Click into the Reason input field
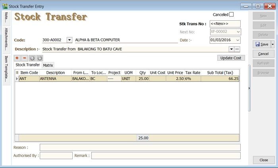Viewport: 278px width, 168px height. click(140, 147)
